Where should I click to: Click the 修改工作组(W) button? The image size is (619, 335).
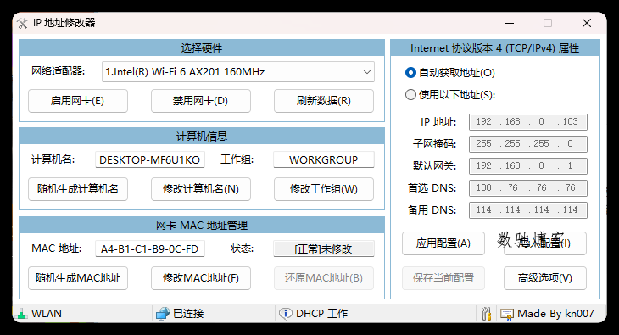click(324, 189)
